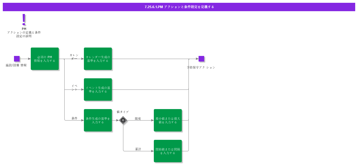Select the 開始値または間隔を入力する box
Screen dimensions: 358x165
click(168, 151)
